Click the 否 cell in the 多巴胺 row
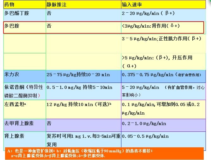 49,26
